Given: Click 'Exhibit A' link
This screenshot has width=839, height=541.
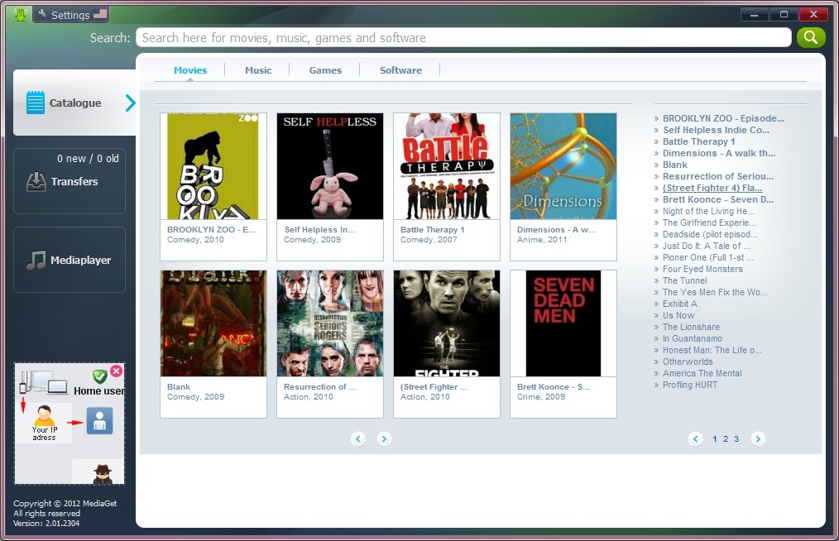Looking at the screenshot, I should pyautogui.click(x=679, y=304).
